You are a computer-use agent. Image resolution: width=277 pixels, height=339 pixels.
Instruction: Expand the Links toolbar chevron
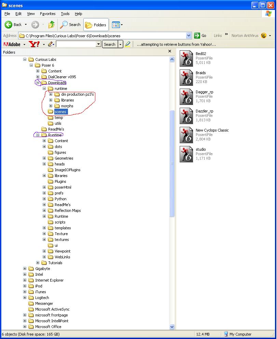(x=226, y=34)
